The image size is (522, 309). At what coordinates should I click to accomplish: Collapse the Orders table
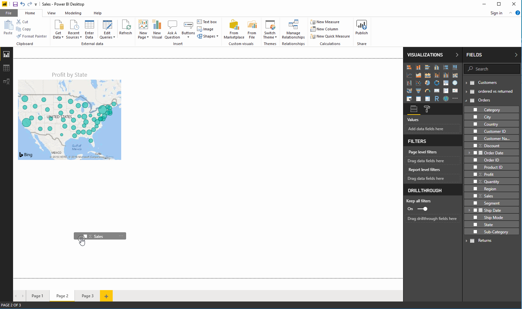coord(466,100)
